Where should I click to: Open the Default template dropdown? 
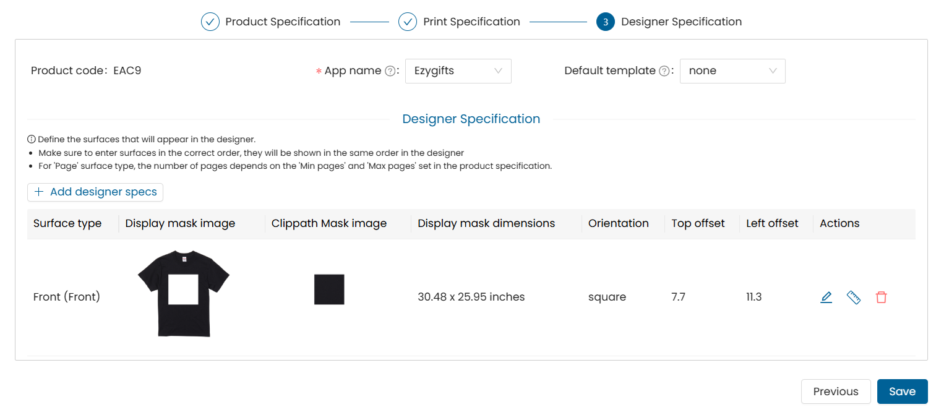point(732,71)
